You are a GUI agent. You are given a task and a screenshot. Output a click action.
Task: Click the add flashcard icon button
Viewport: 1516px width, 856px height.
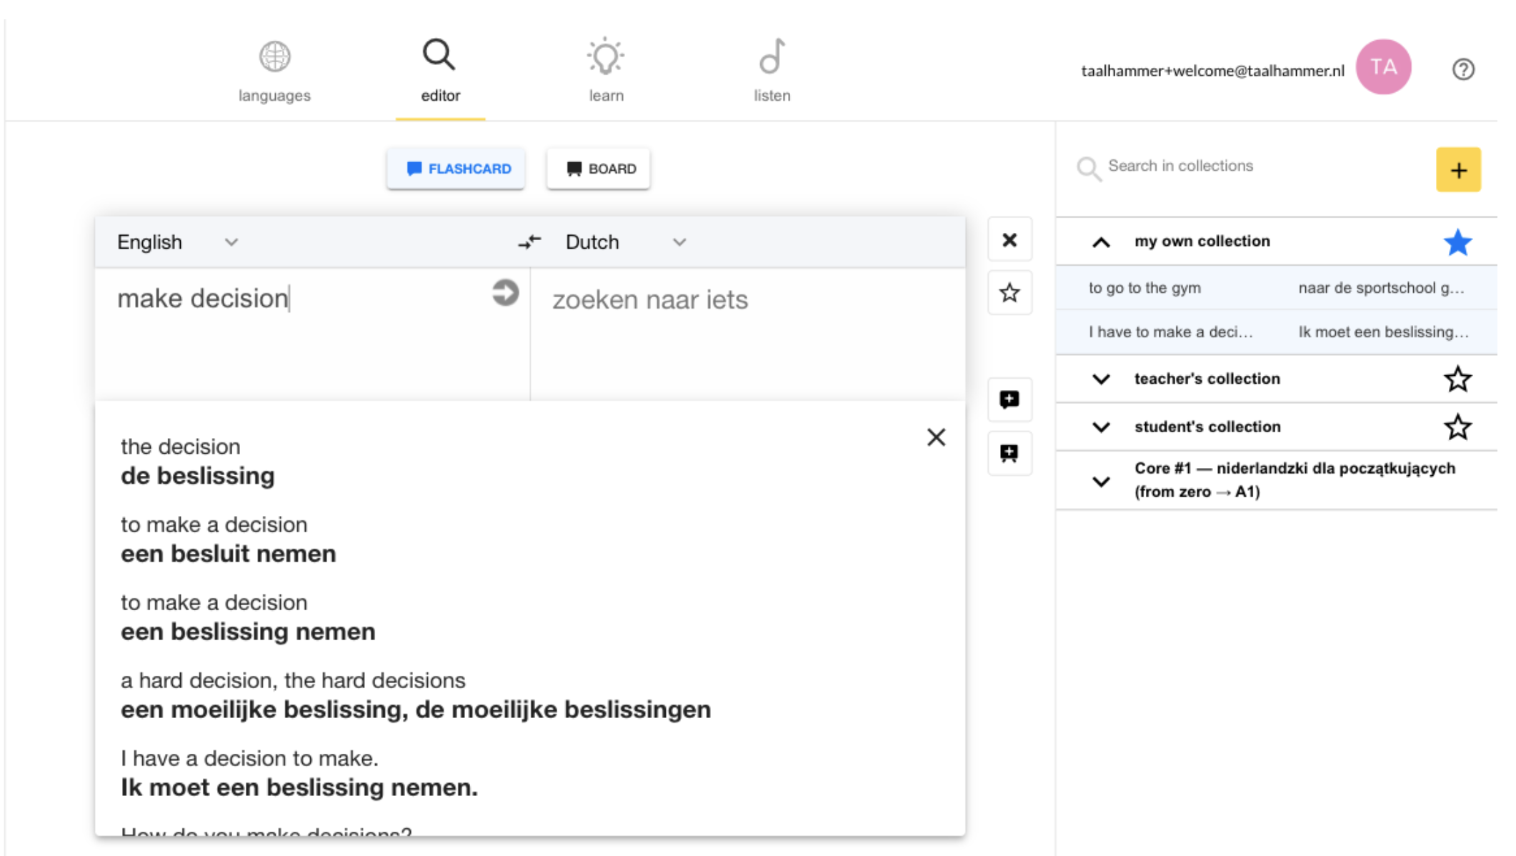tap(1009, 399)
